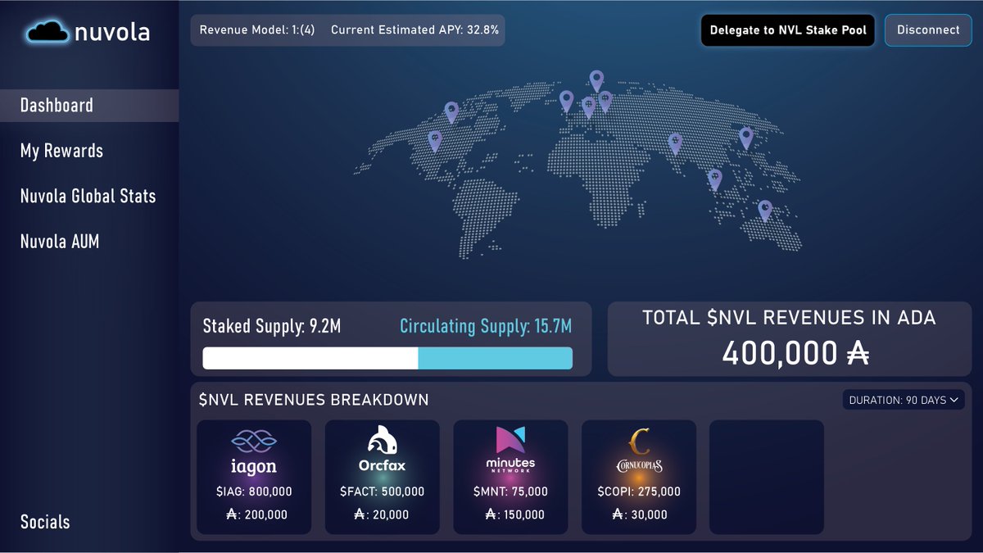Click the 400,000 ₳ total revenue value

pyautogui.click(x=795, y=352)
